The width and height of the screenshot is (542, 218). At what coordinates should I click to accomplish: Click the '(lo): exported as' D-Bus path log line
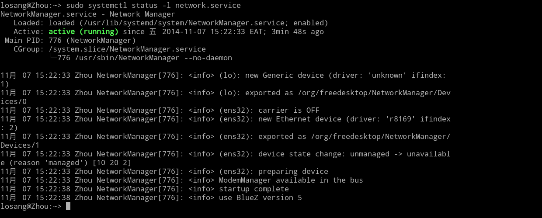tap(225, 97)
